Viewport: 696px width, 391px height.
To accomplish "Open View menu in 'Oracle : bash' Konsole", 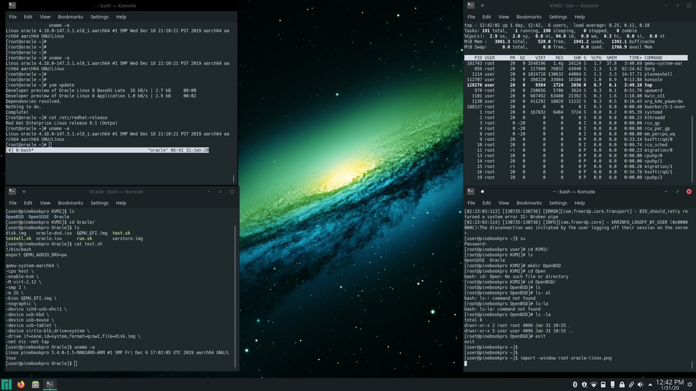I will (x=45, y=203).
